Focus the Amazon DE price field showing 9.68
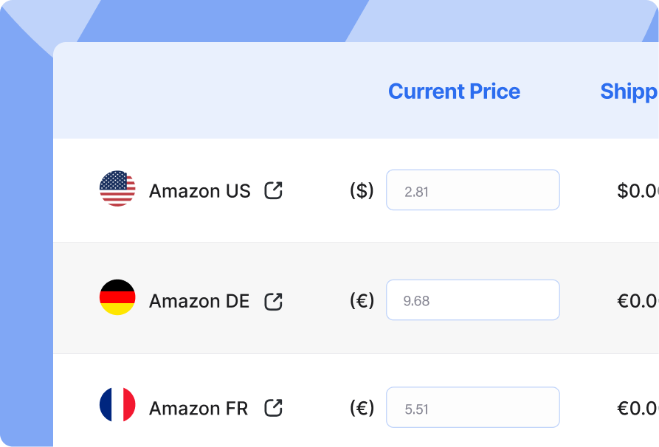The image size is (659, 447). [x=472, y=300]
